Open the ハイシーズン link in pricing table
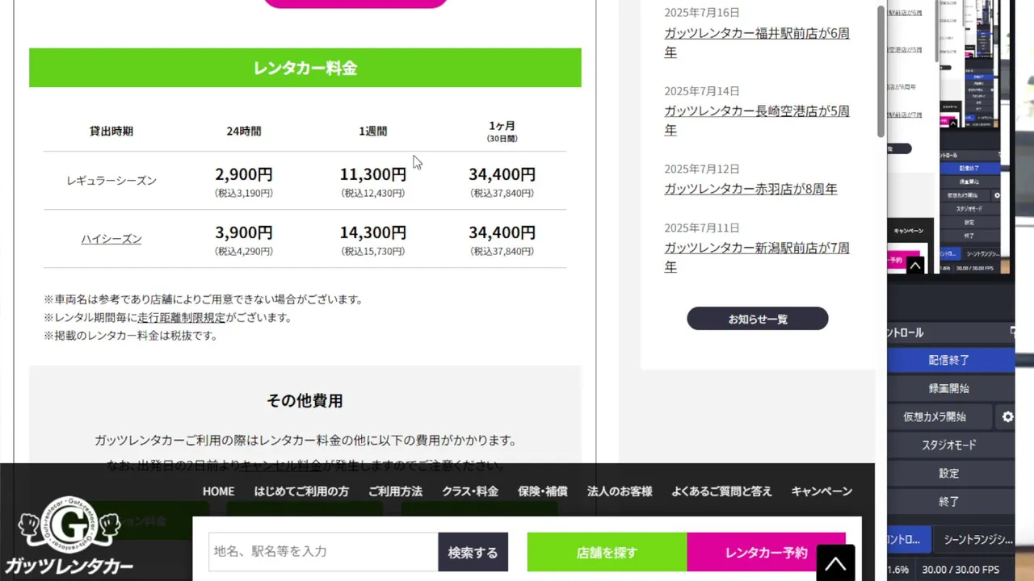Image resolution: width=1034 pixels, height=581 pixels. tap(111, 239)
